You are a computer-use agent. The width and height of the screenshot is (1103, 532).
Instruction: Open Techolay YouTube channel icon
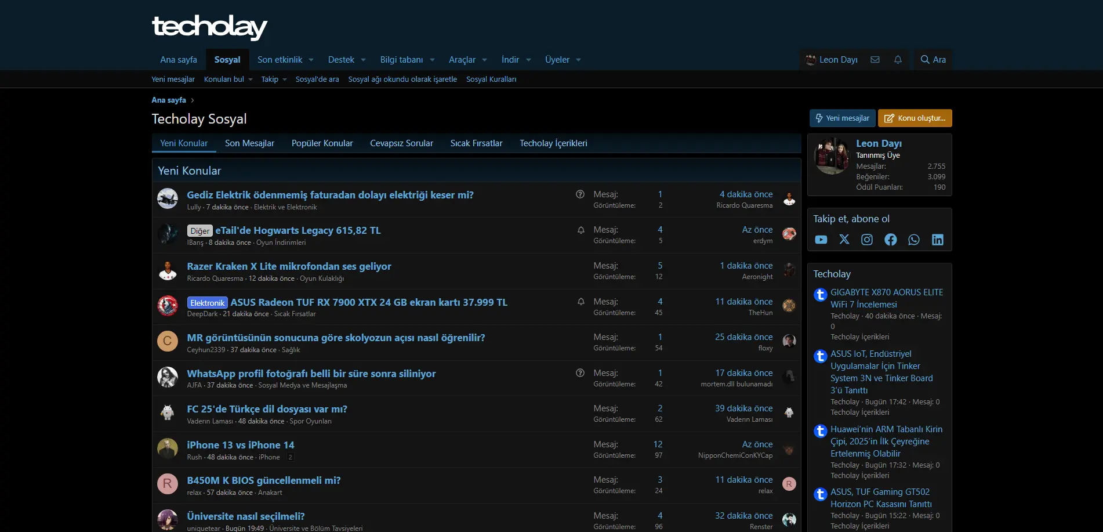click(x=821, y=240)
